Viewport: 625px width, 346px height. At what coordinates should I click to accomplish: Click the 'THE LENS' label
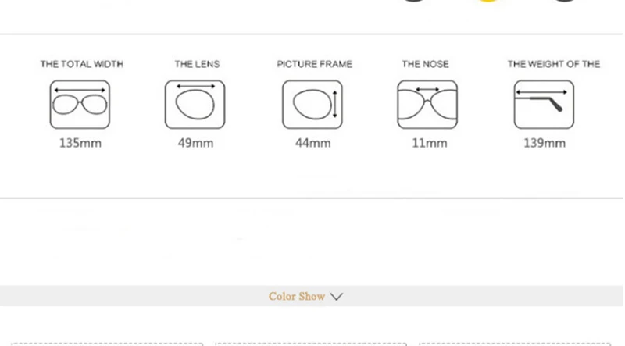[x=197, y=64]
